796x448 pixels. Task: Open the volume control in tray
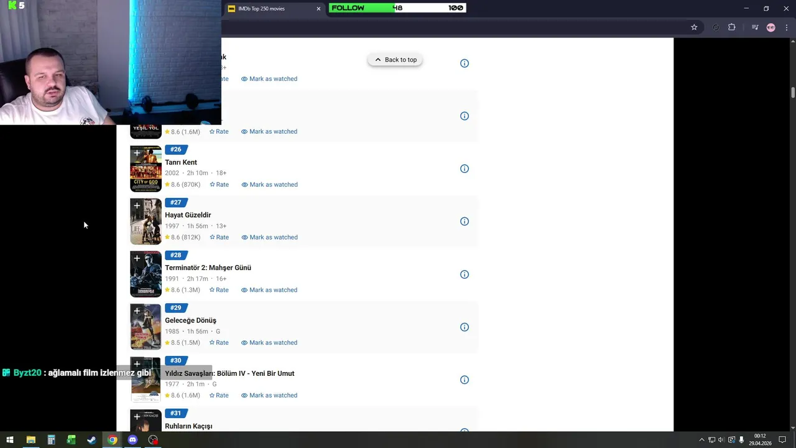pyautogui.click(x=721, y=440)
